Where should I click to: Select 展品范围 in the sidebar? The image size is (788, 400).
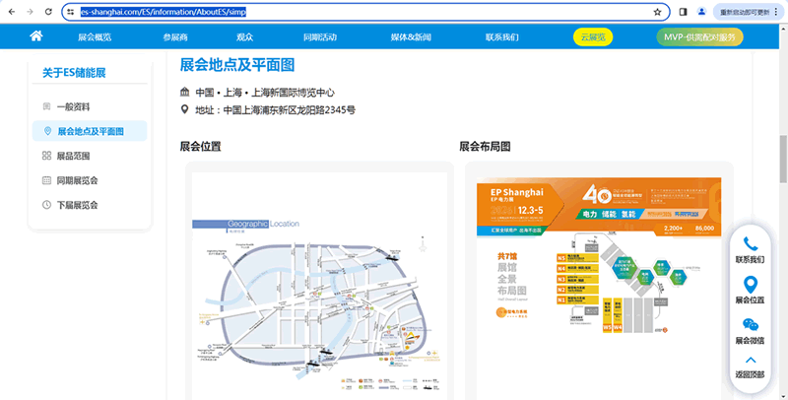(77, 156)
